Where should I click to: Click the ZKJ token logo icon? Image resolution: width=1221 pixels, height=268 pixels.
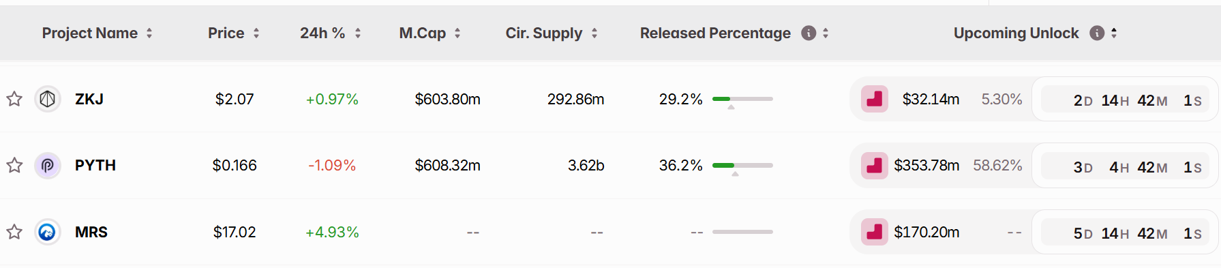[x=48, y=100]
